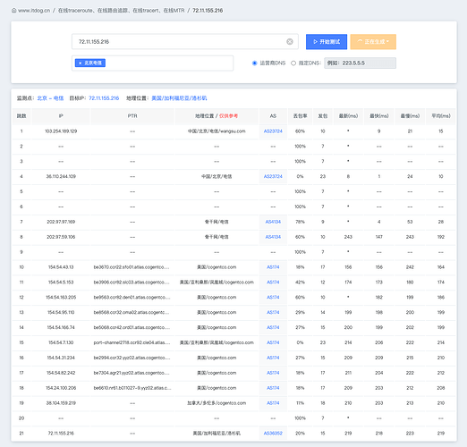Click the 美国/加利福尼亚/洛杉矶 location link
The image size is (467, 447).
click(179, 98)
